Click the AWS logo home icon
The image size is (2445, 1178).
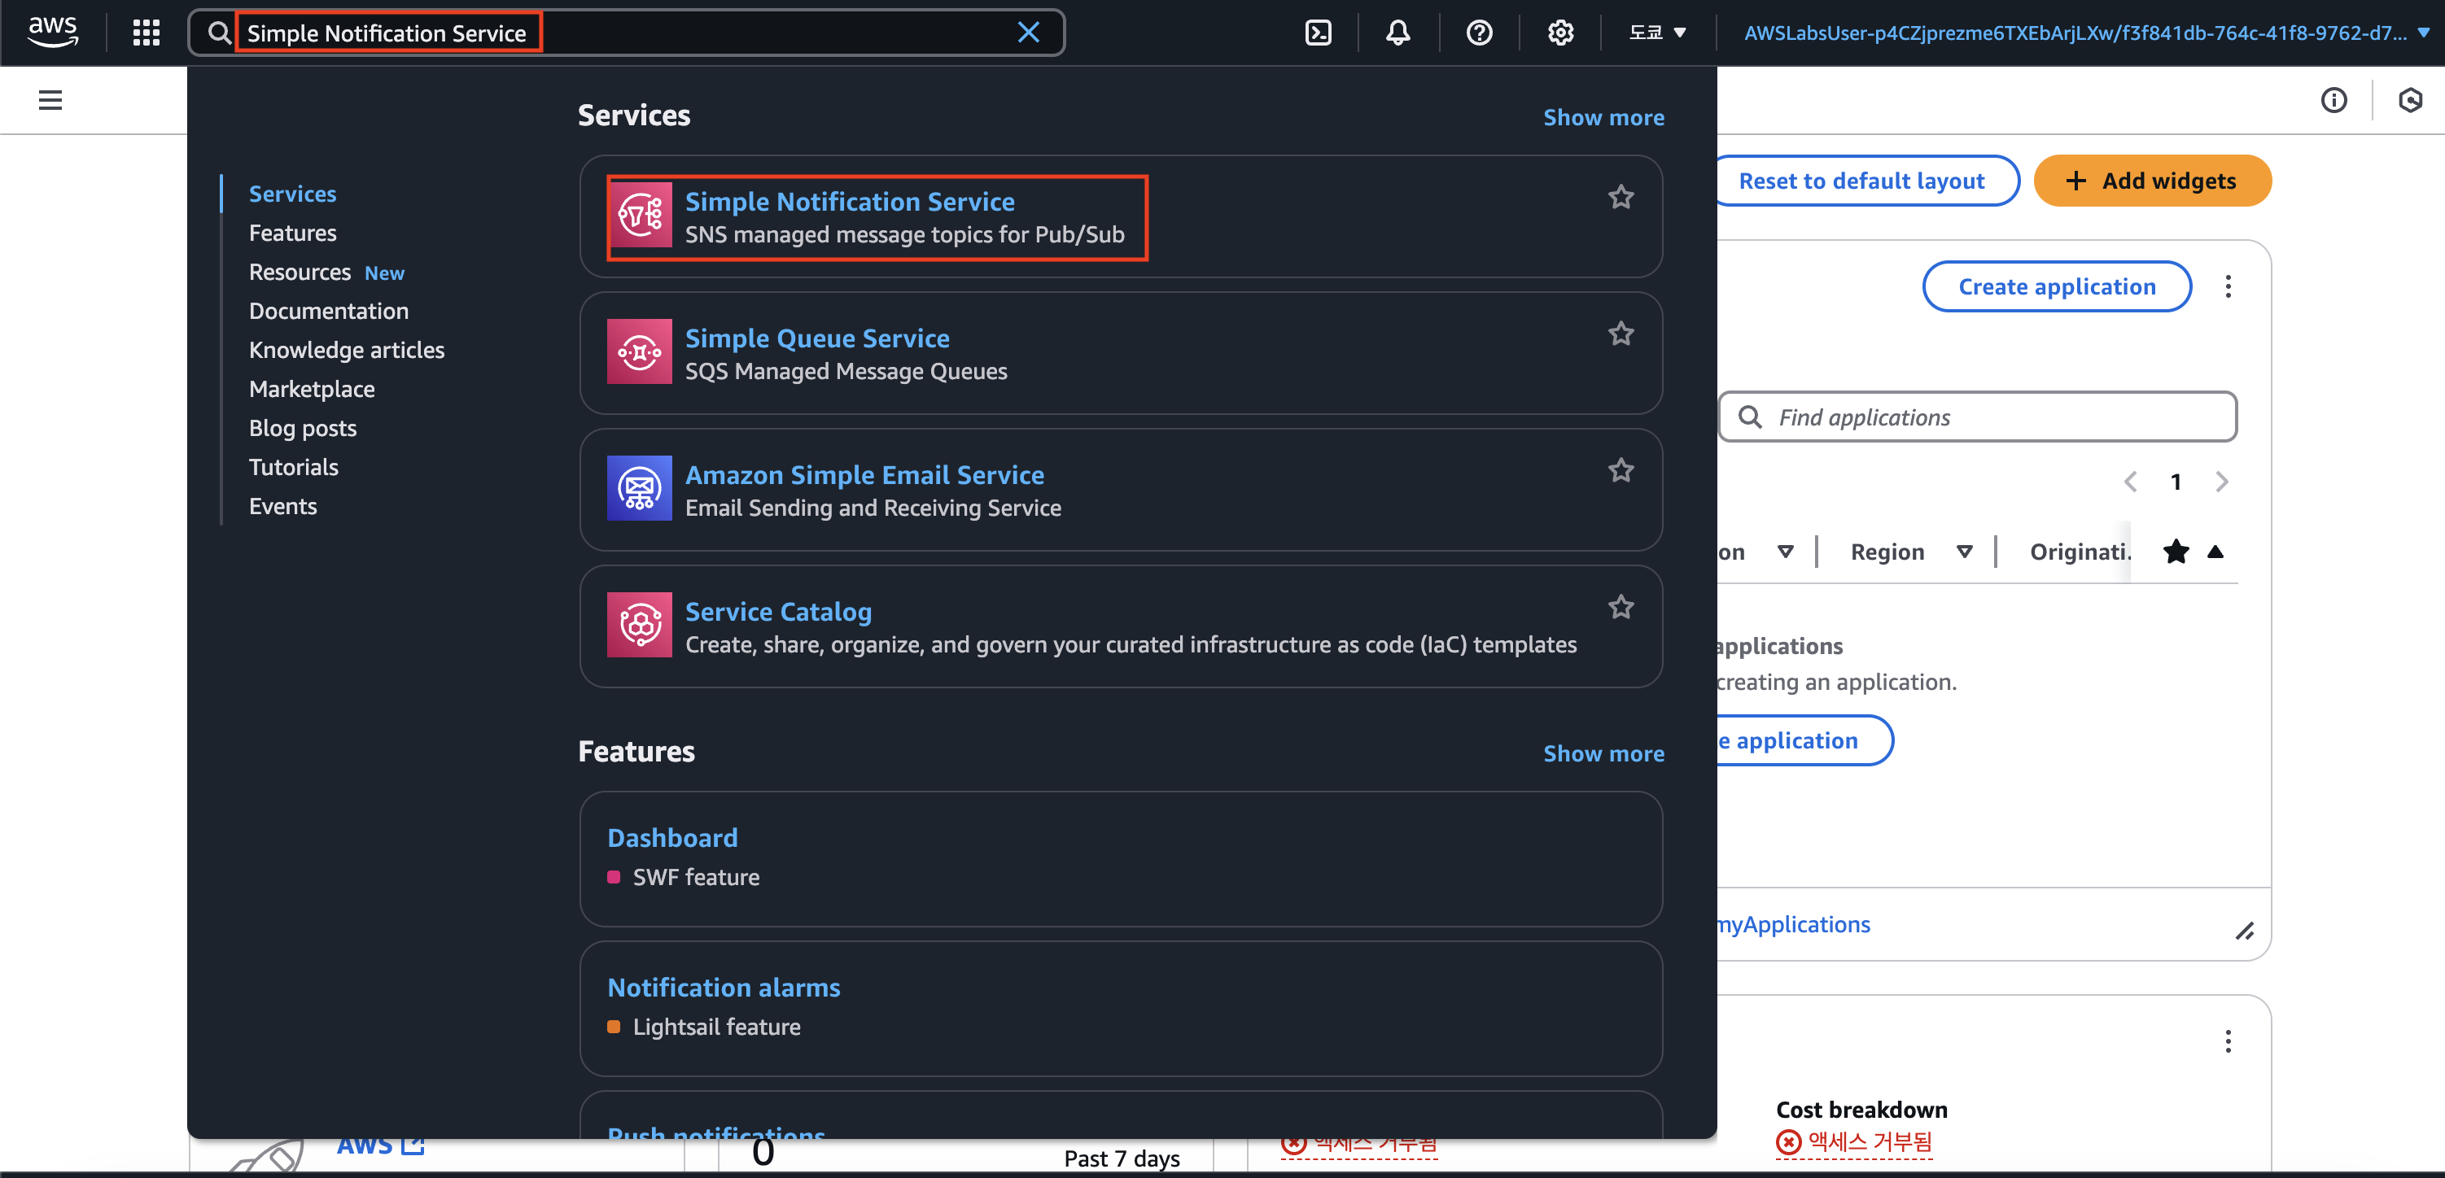(x=53, y=31)
